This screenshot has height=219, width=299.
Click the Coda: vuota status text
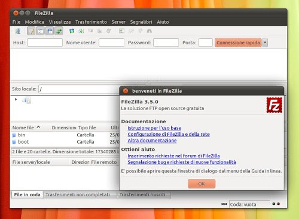point(243,205)
